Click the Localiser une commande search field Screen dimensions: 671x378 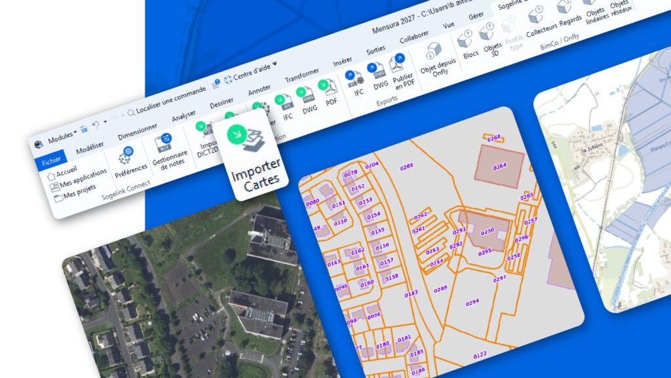pyautogui.click(x=167, y=101)
